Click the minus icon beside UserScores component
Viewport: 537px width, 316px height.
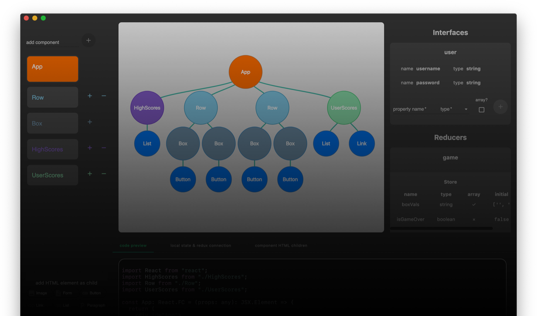click(x=104, y=174)
